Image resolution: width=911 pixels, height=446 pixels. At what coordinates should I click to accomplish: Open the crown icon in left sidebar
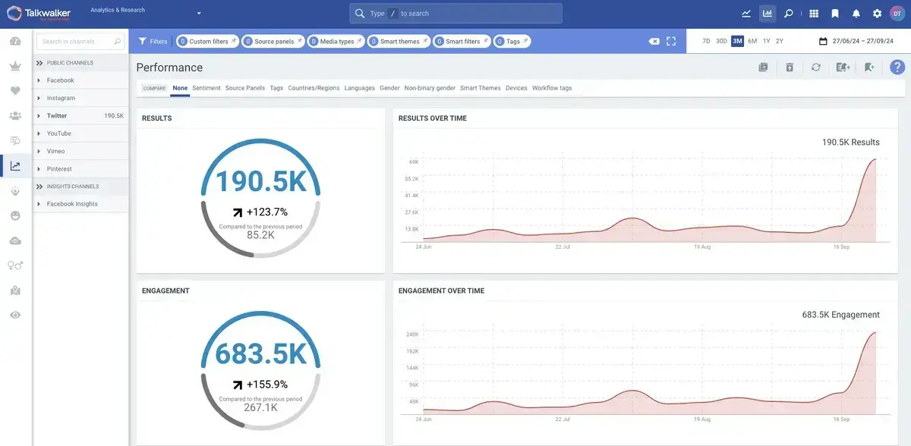tap(15, 66)
